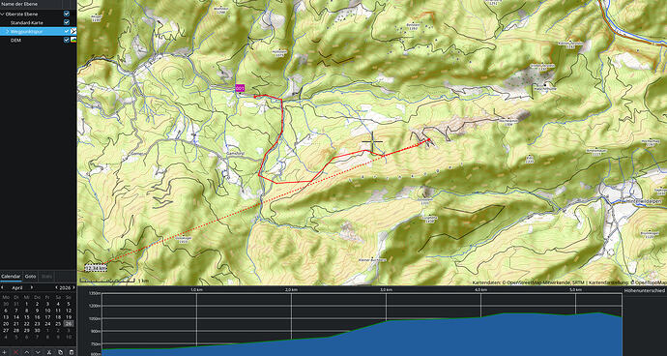Viewport: 667px width, 356px height.
Task: Click the Wegpunktspur track layer type icon
Action: point(73,31)
